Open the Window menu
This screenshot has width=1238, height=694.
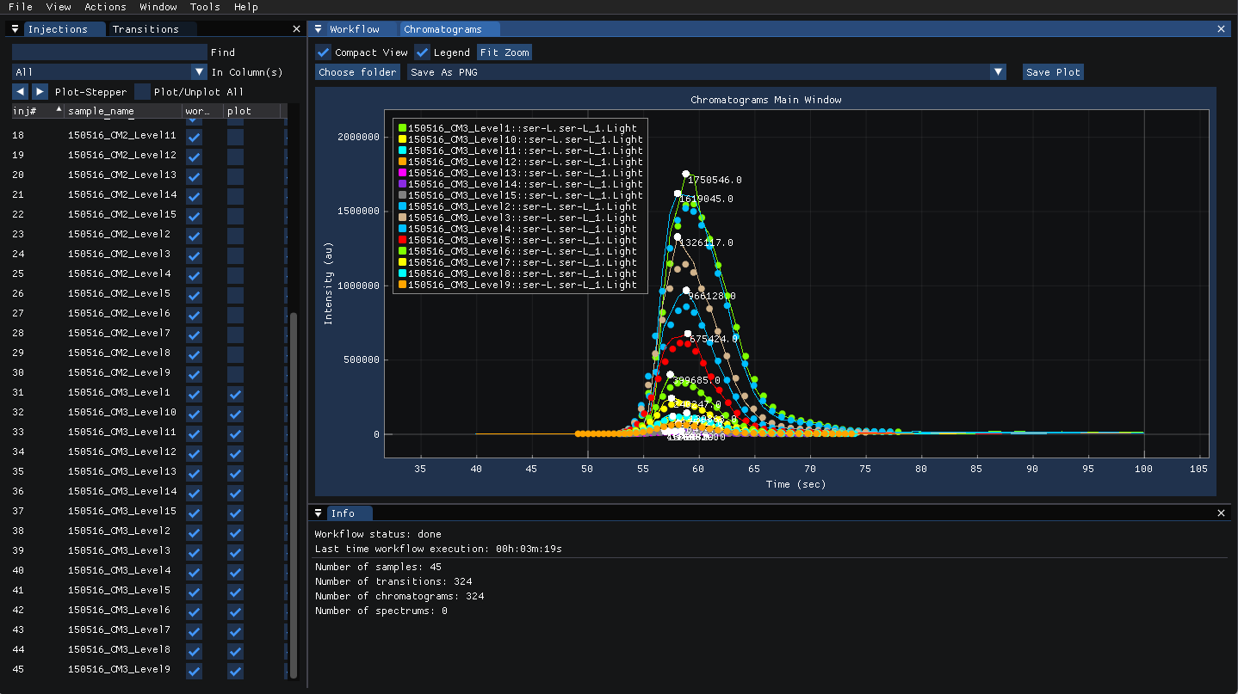[x=158, y=7]
